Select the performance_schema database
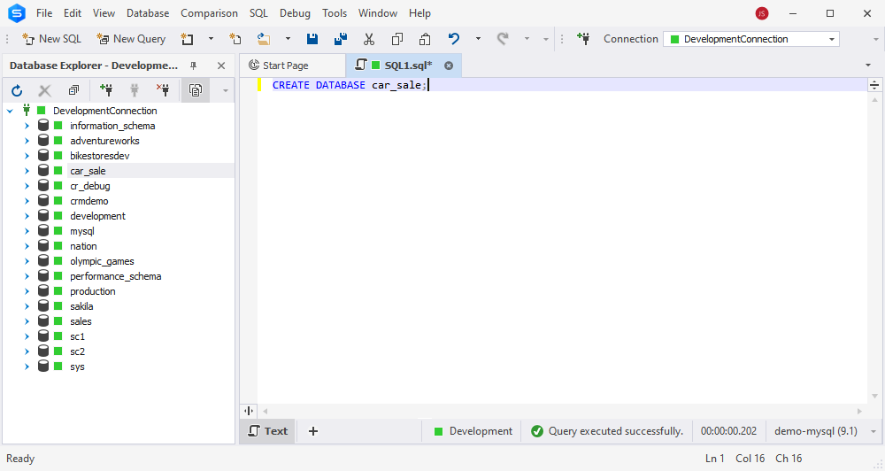The width and height of the screenshot is (885, 471). (x=115, y=276)
